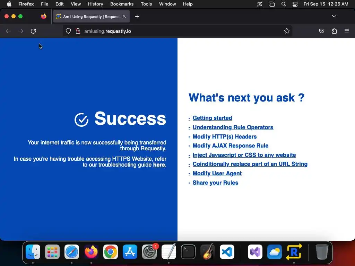Open TextEdit from the Dock
Viewport: 355px width, 266px height.
coord(169,252)
